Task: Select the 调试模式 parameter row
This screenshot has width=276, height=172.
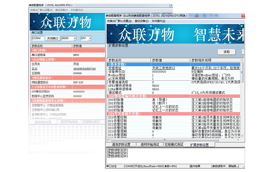Action: [173, 93]
